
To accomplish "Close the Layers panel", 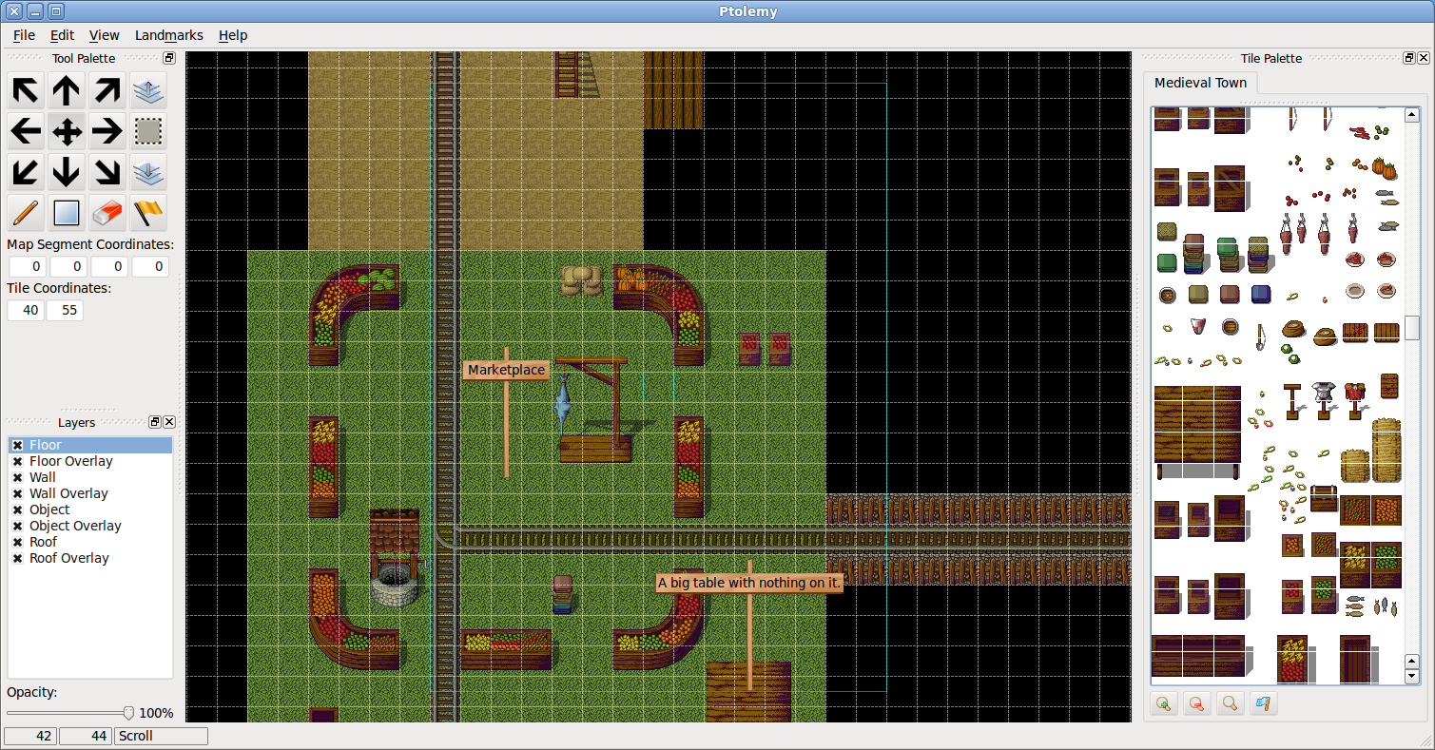I will coord(169,422).
